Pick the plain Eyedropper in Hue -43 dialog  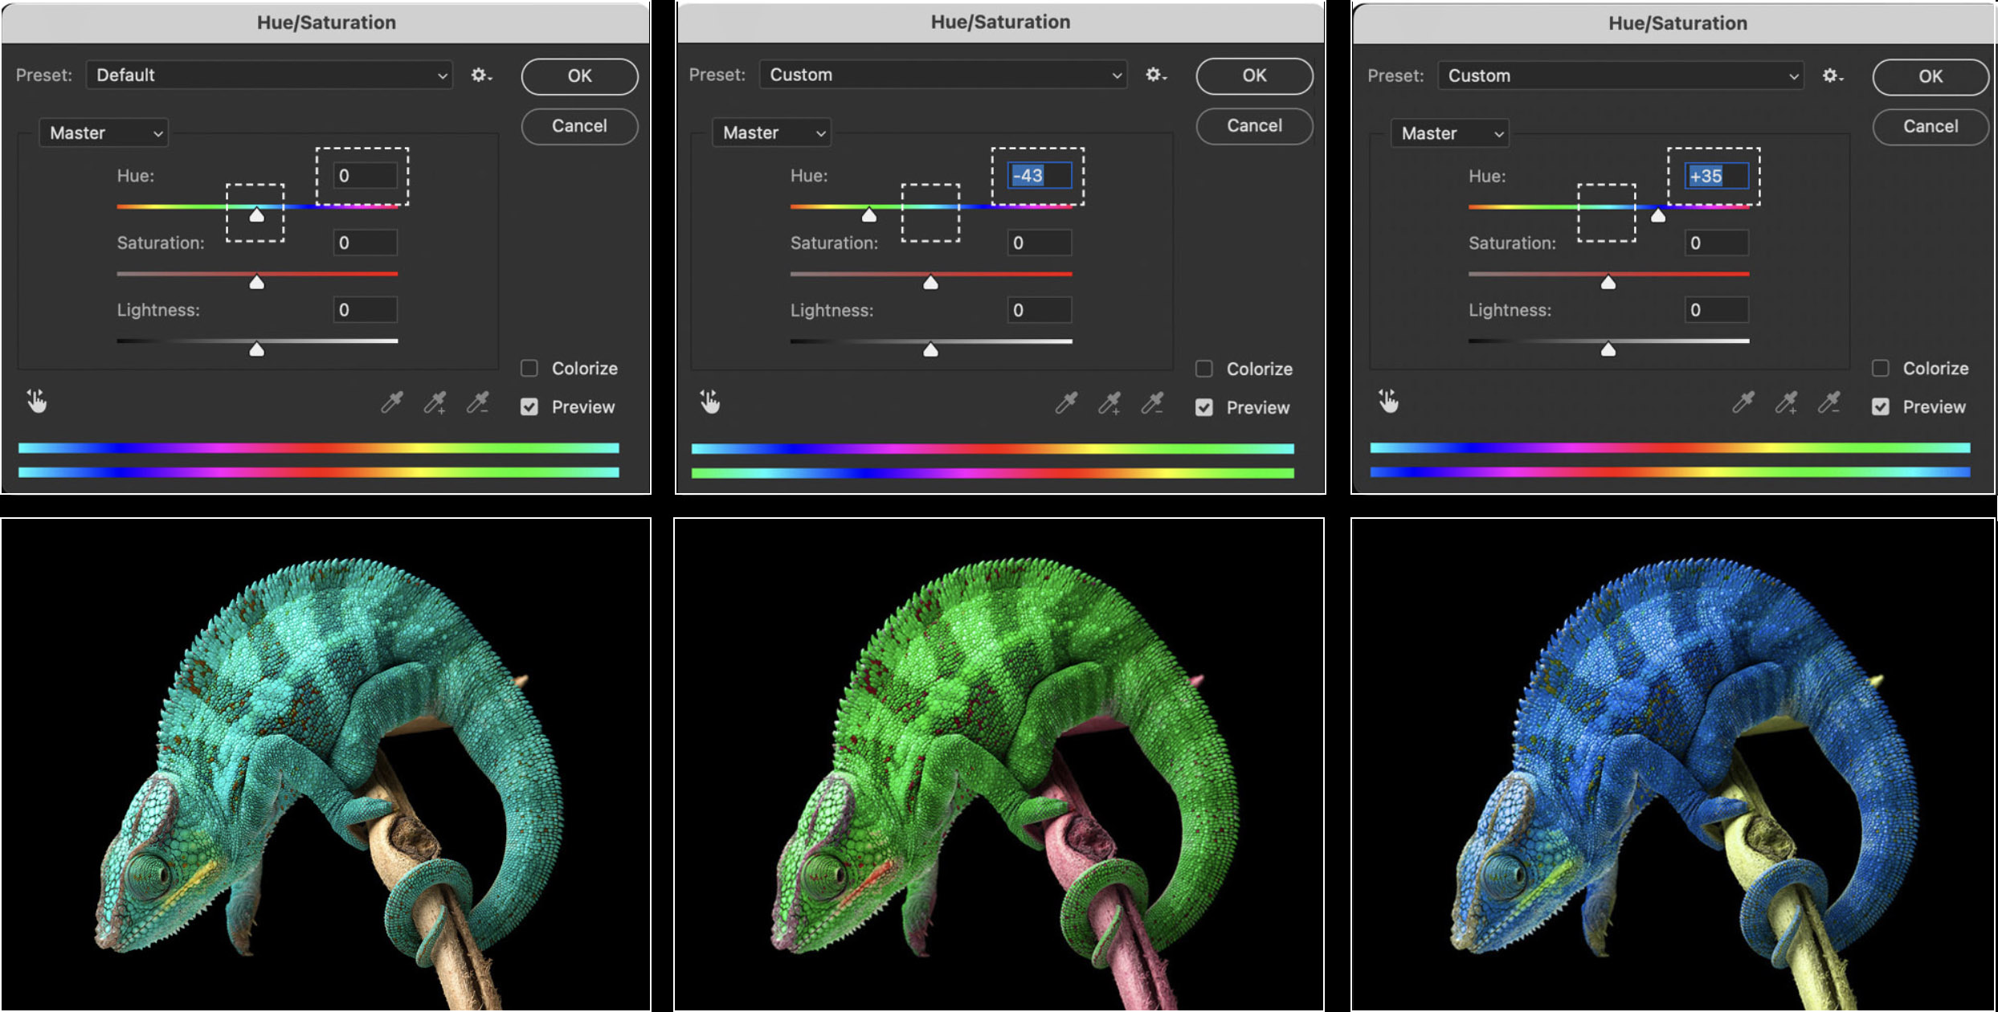(x=1066, y=403)
